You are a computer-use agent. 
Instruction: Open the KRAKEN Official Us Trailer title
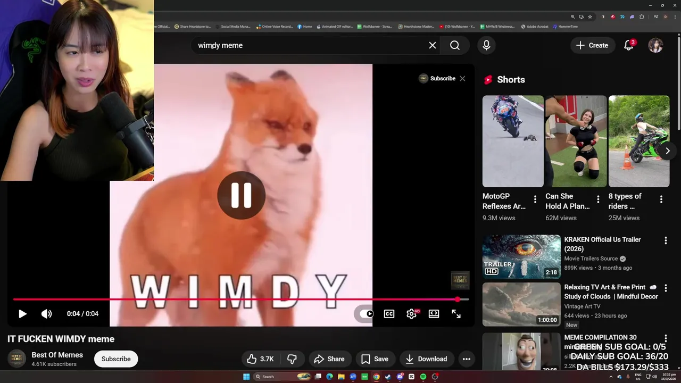[602, 244]
